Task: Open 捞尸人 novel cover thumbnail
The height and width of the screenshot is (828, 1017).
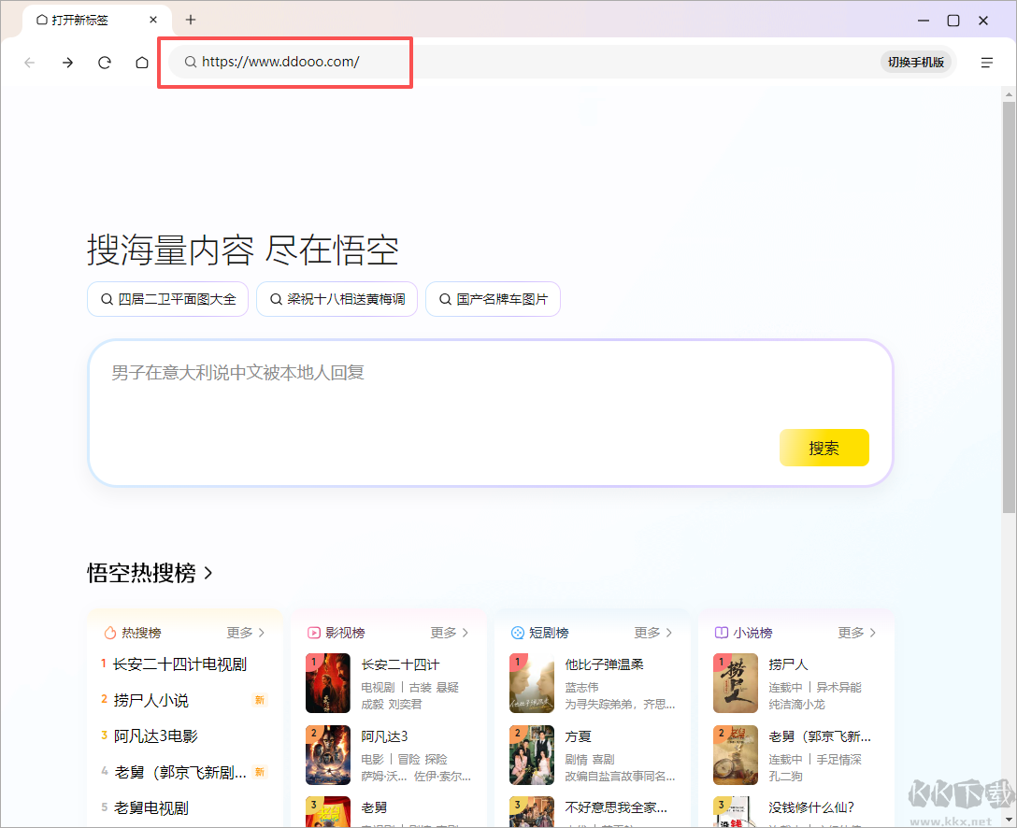Action: [x=736, y=683]
